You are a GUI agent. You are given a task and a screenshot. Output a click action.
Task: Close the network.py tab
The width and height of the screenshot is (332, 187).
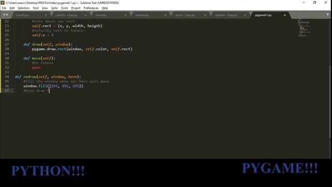(165, 15)
